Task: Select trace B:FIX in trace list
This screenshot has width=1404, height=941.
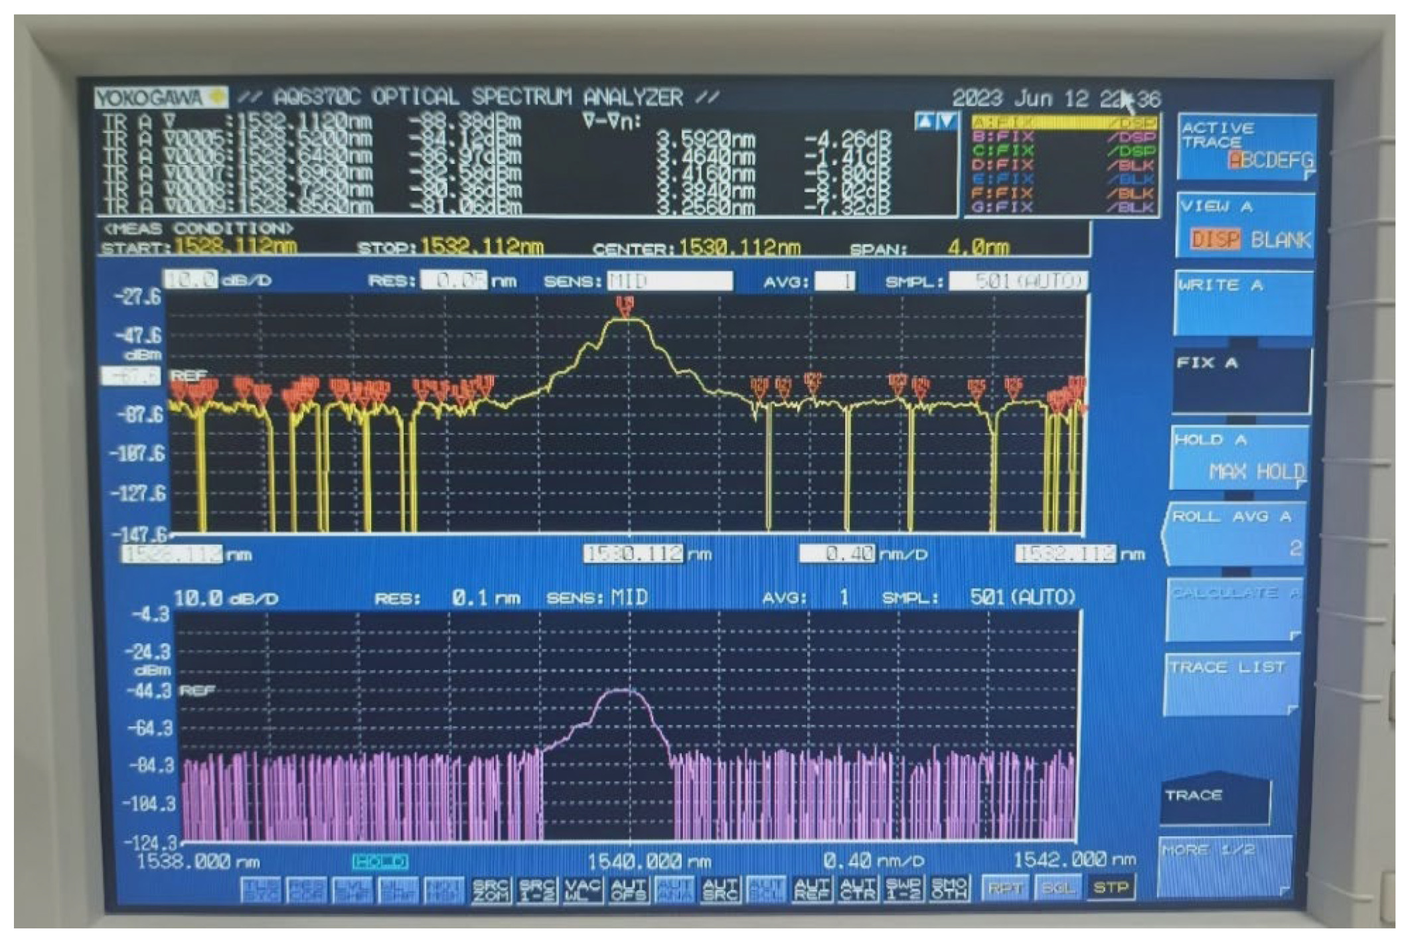Action: [x=1064, y=137]
